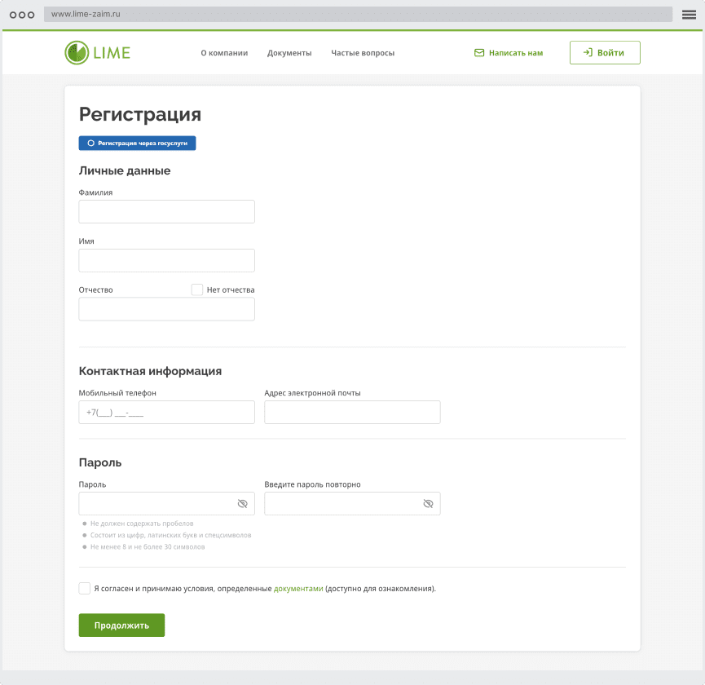705x685 pixels.
Task: Click the Фамилия input field
Action: click(x=166, y=212)
